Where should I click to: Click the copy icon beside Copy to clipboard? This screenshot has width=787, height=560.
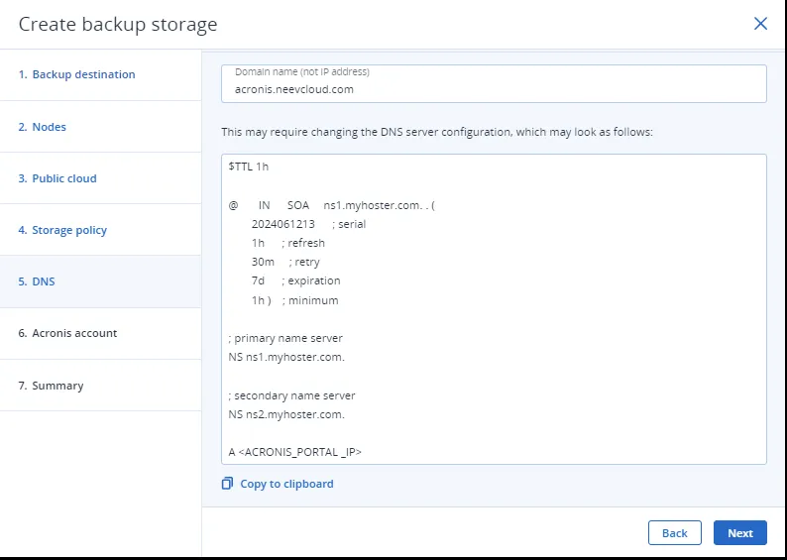[x=227, y=484]
